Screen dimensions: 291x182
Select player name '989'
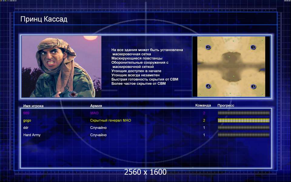click(26, 113)
